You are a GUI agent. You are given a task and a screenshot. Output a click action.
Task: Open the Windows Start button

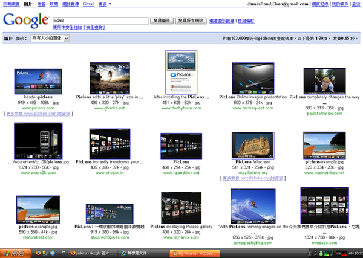16,253
